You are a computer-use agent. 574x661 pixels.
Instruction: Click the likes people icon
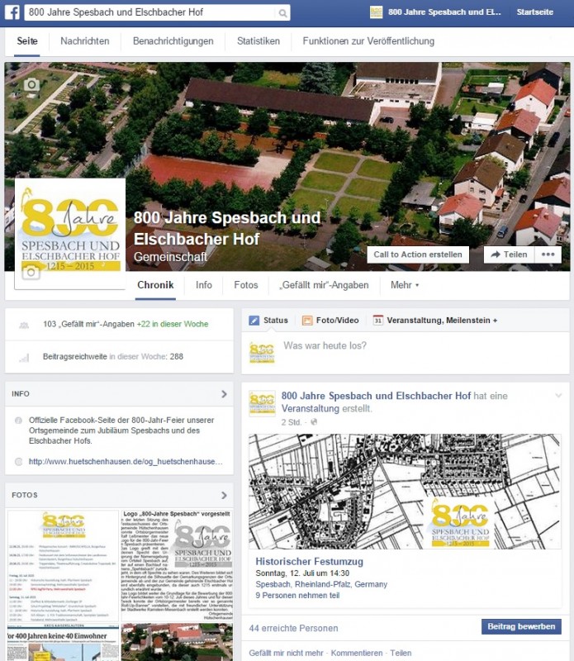pyautogui.click(x=24, y=325)
